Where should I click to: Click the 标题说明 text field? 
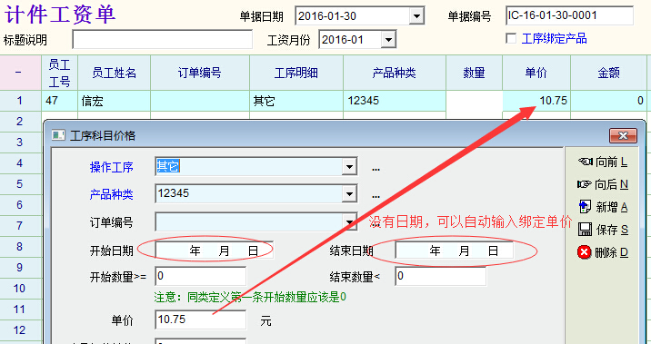[163, 39]
